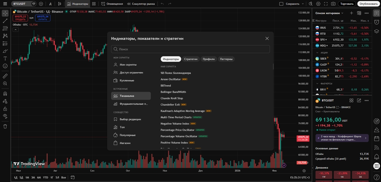Close the indicators dialog
This screenshot has width=381, height=182.
pos(267,38)
